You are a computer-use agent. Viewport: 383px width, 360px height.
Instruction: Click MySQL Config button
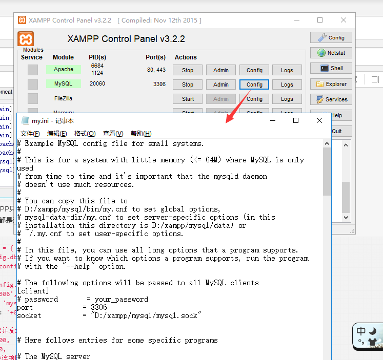[x=254, y=84]
